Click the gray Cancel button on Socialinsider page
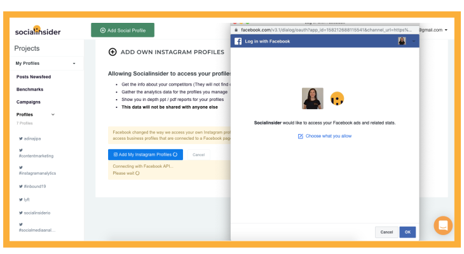This screenshot has height=254, width=464. [x=198, y=155]
